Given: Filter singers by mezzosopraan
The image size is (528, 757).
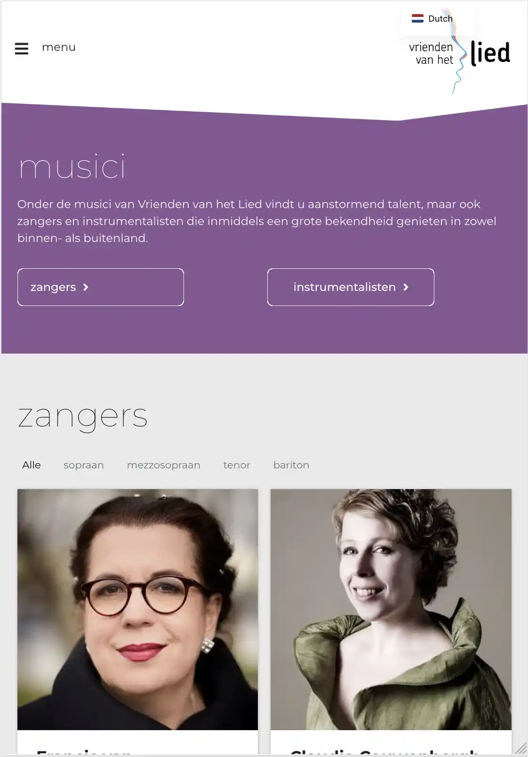Looking at the screenshot, I should point(164,465).
